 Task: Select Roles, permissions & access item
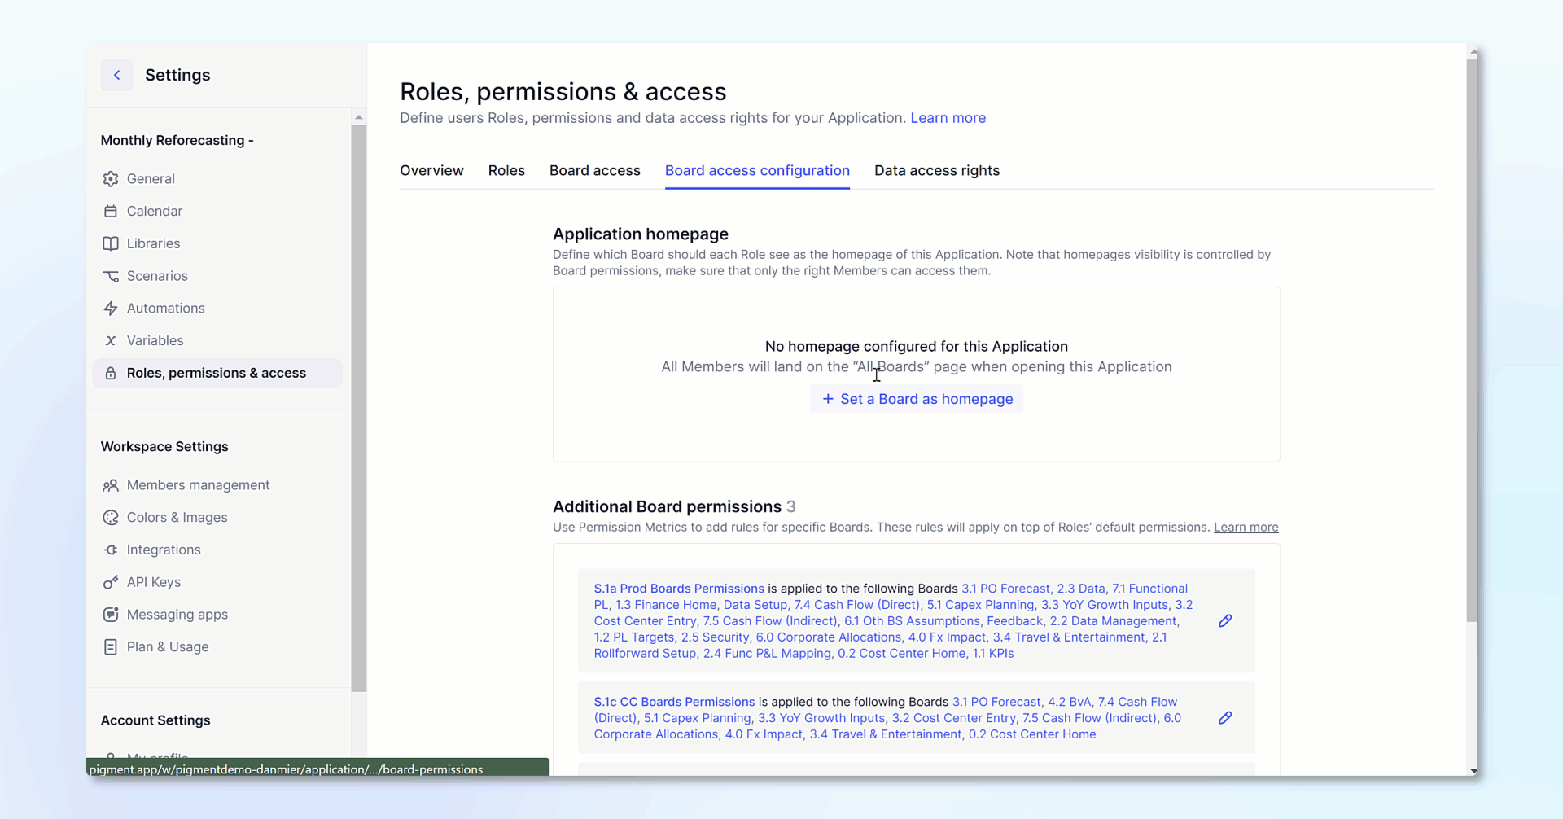pyautogui.click(x=217, y=373)
